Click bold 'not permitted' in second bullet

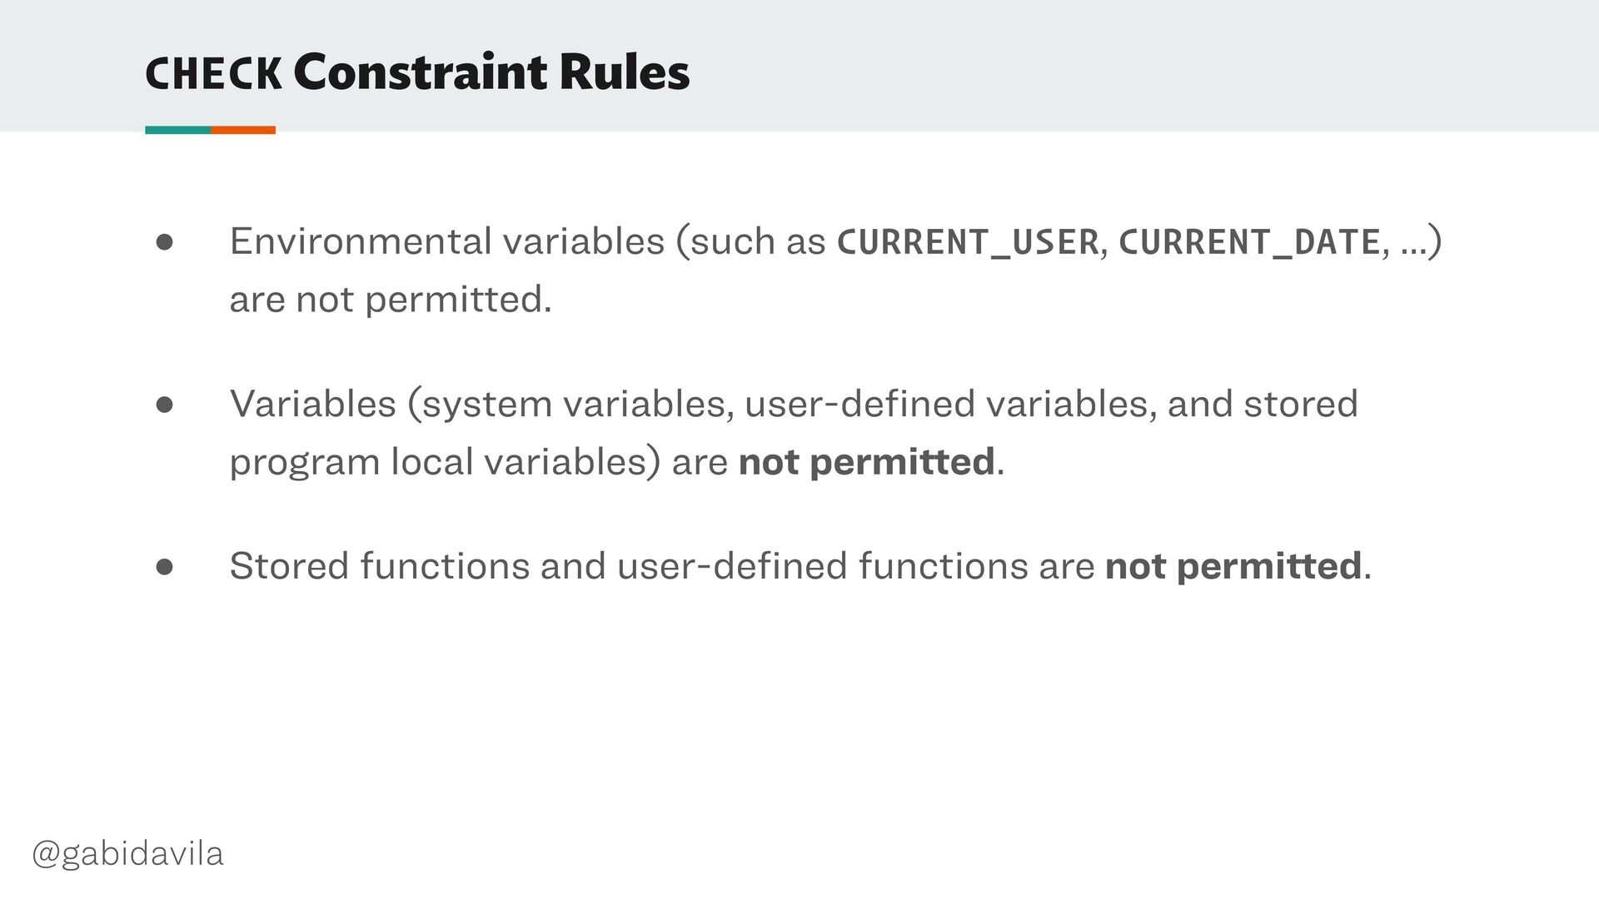[x=867, y=462]
